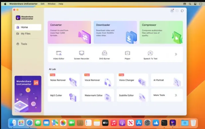Open the Downloader card

coord(115,32)
